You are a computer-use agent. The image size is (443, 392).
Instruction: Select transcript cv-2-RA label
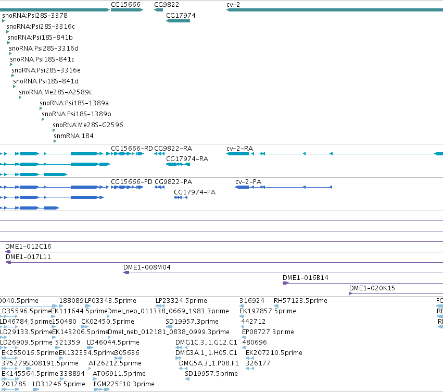point(239,149)
